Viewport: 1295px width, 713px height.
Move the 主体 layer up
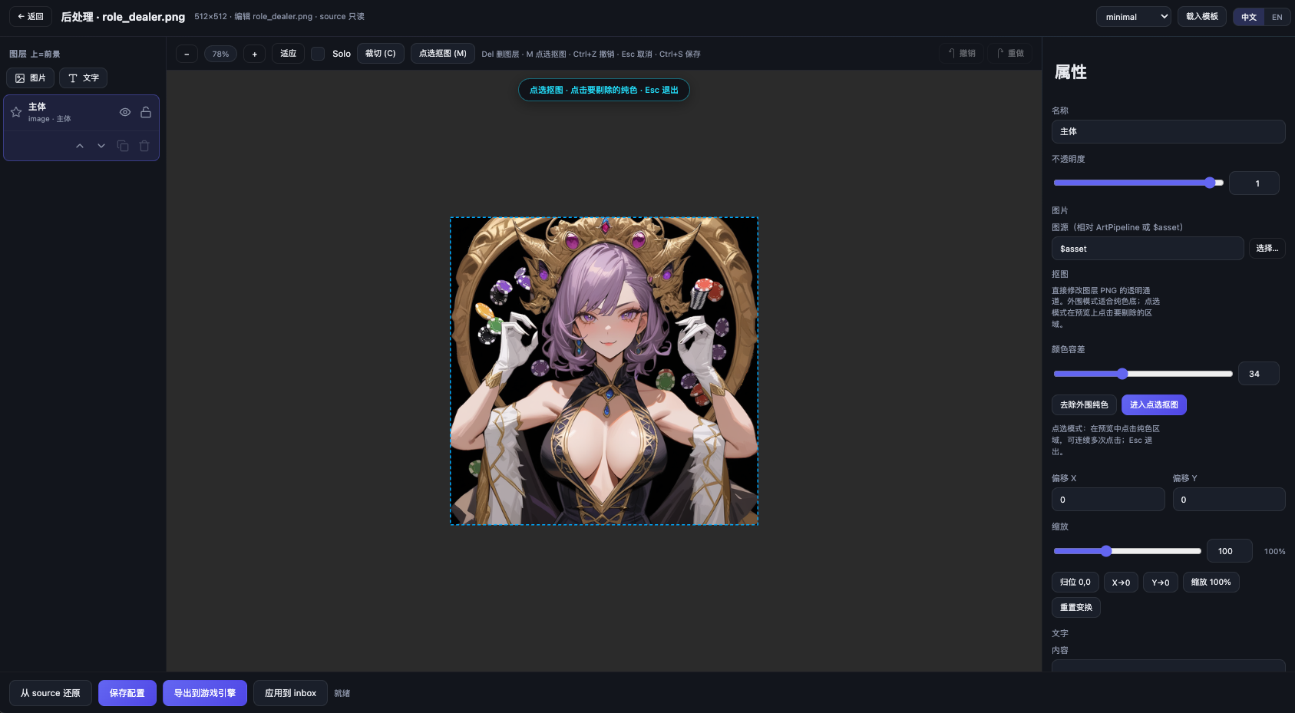80,146
